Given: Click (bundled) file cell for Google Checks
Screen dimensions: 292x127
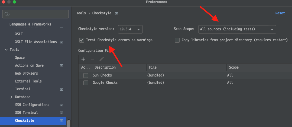Looking at the screenshot, I should pos(155,82).
